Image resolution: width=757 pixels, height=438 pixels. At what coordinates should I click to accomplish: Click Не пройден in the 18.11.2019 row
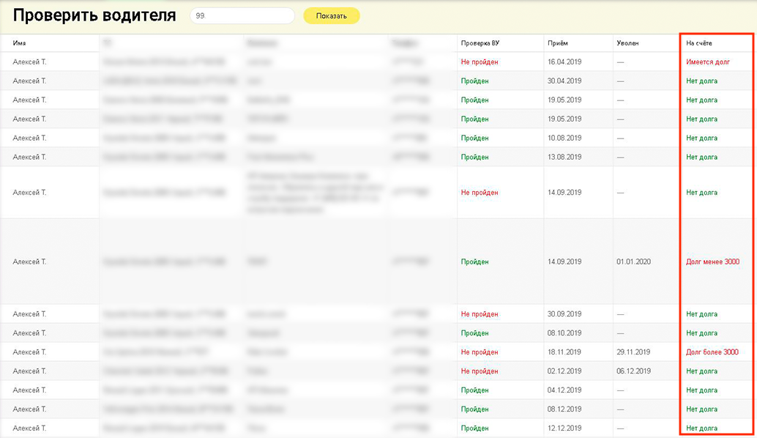click(480, 352)
